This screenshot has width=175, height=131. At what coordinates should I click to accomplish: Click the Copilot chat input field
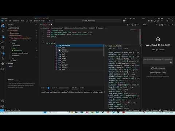[x=158, y=60]
